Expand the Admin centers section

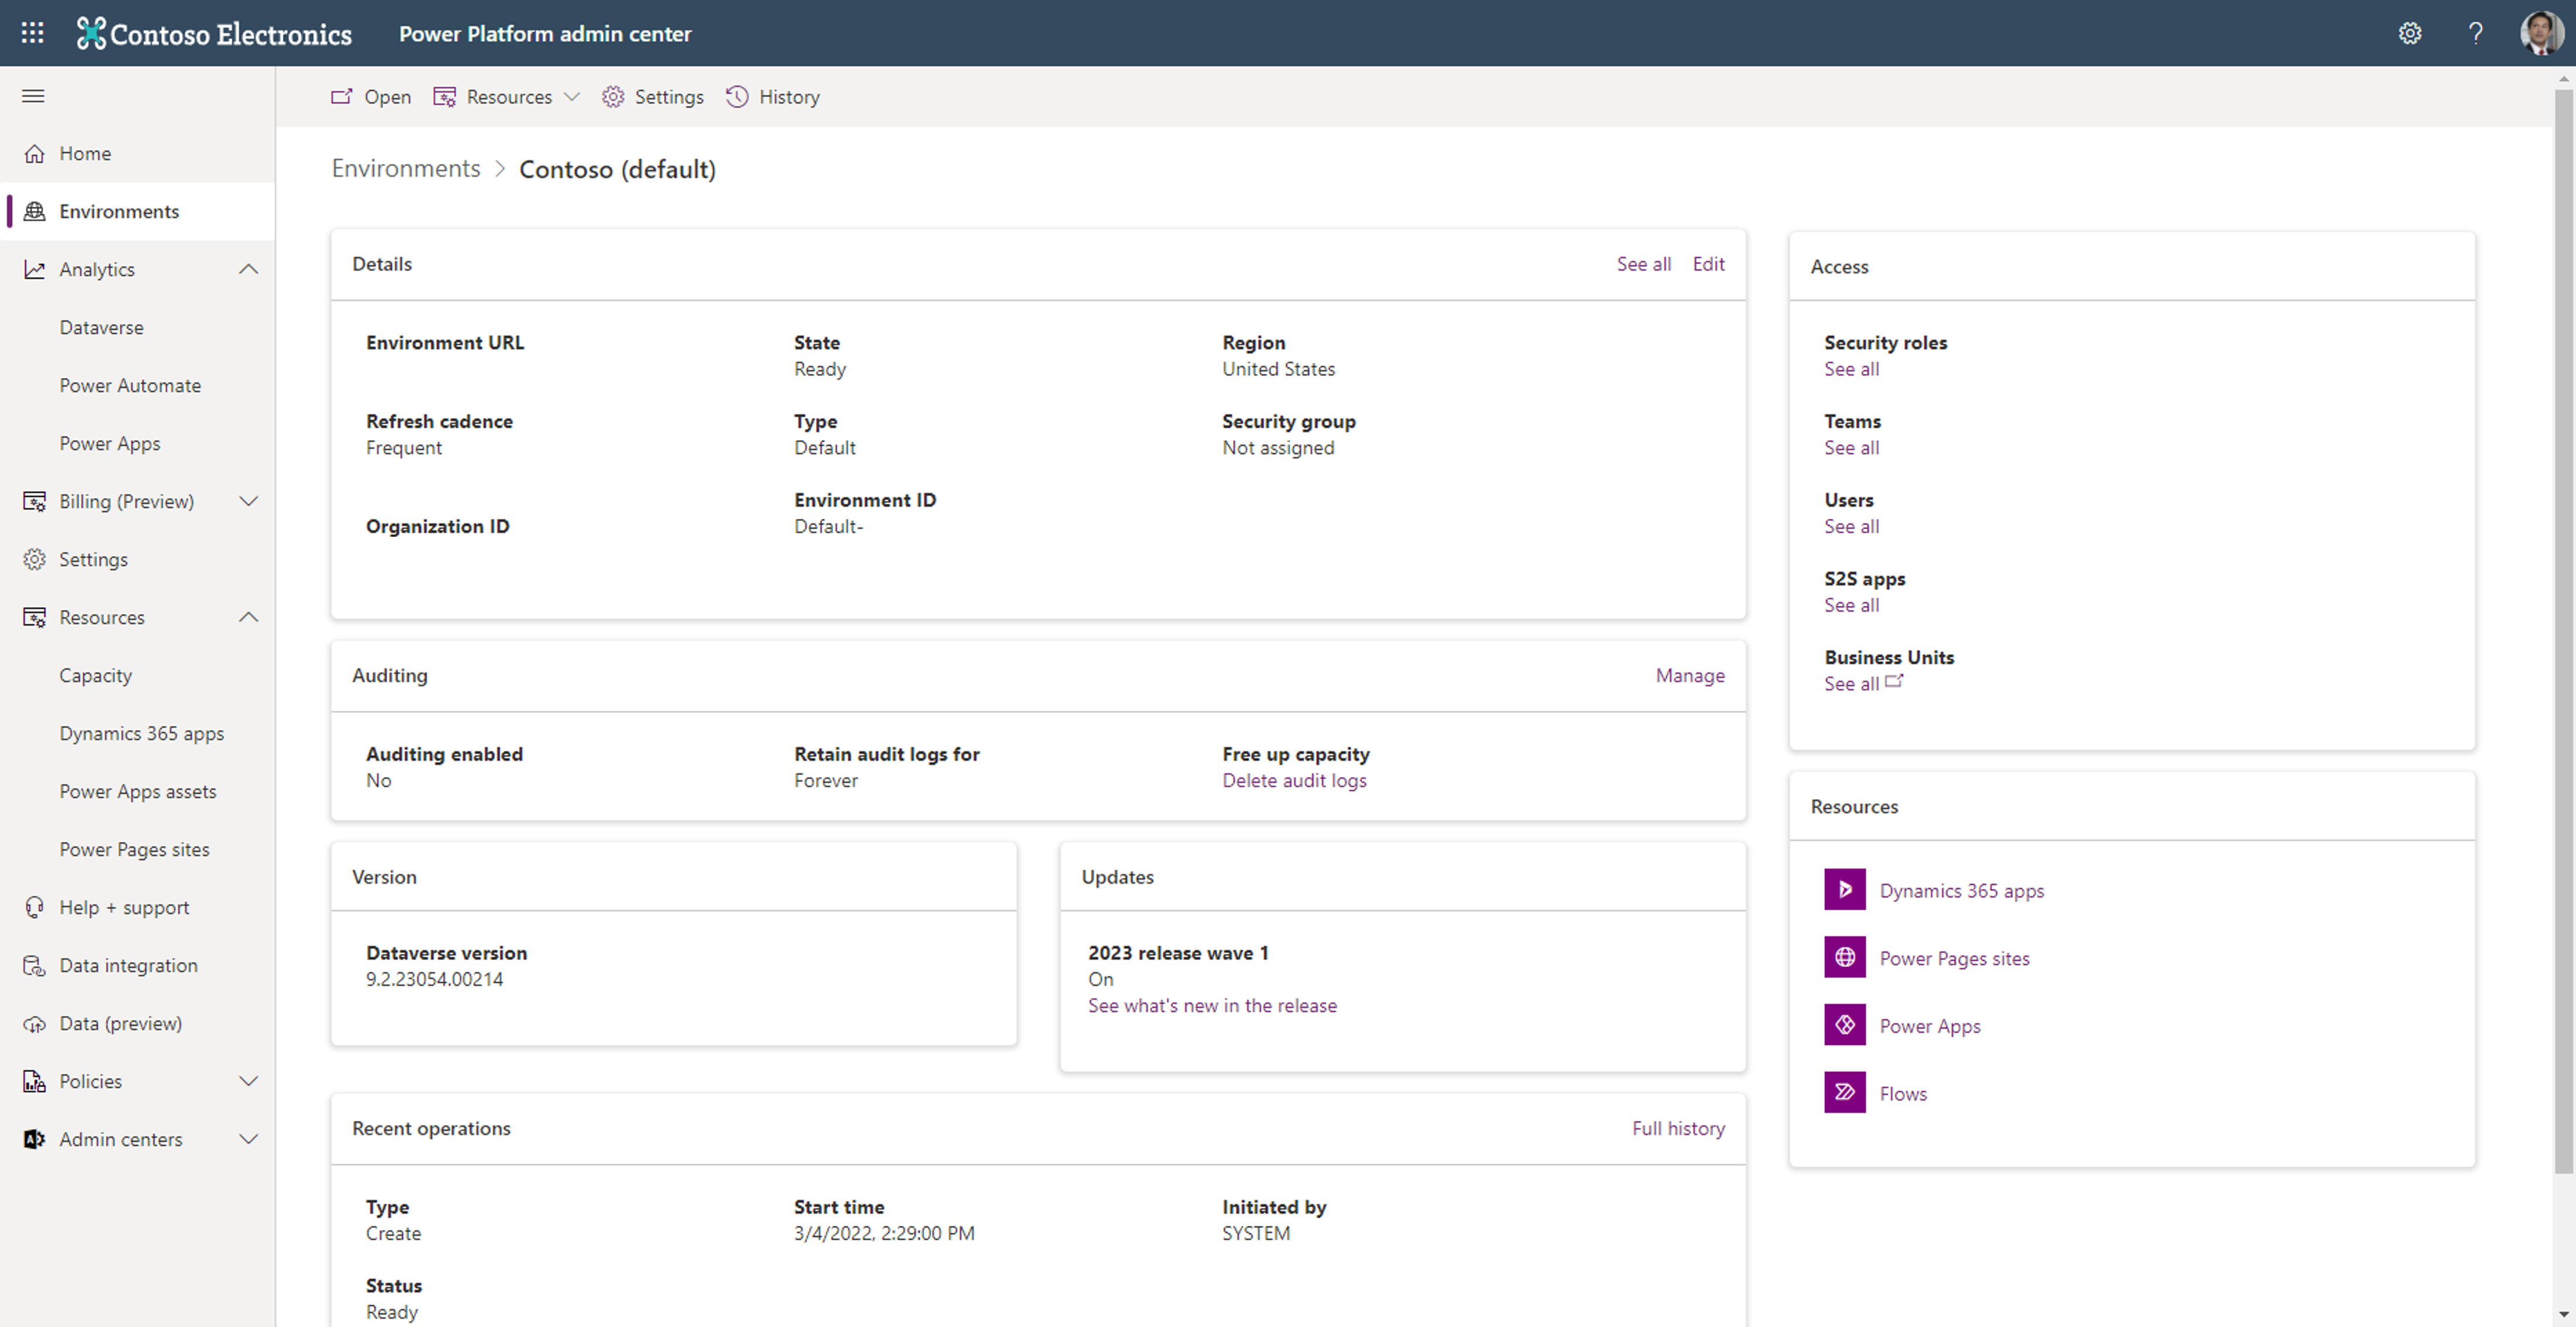point(249,1138)
